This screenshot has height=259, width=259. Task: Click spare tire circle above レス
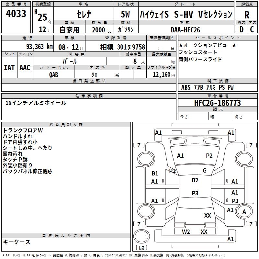141,236
